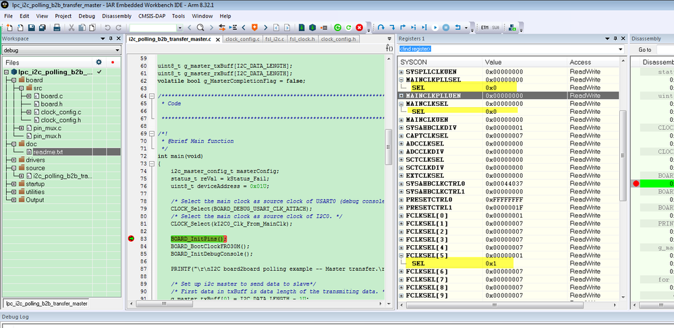The height and width of the screenshot is (328, 674).
Task: Click the lpc_i2c_polling_b2b_transfer_master workspace tab
Action: click(x=47, y=304)
